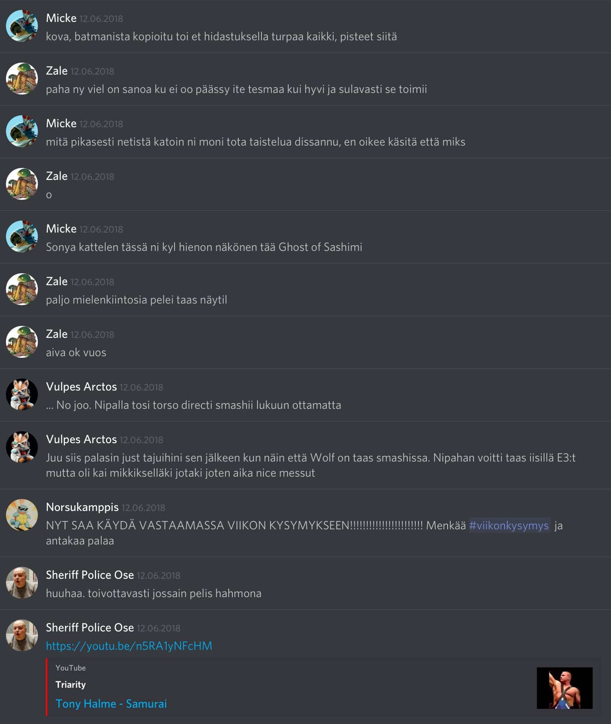The width and height of the screenshot is (611, 724).
Task: Open the #viikonkysymys channel mention
Action: click(509, 525)
